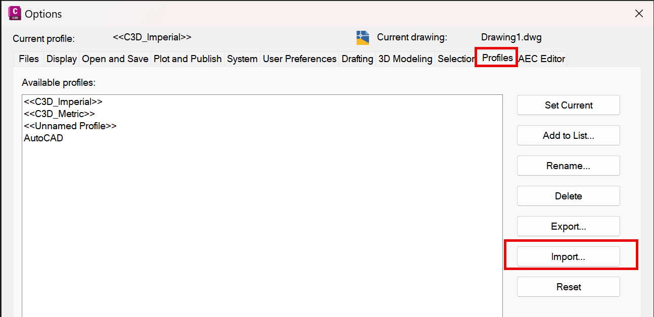Open the Open and Save tab
Viewport: 654px width, 317px height.
pyautogui.click(x=115, y=59)
